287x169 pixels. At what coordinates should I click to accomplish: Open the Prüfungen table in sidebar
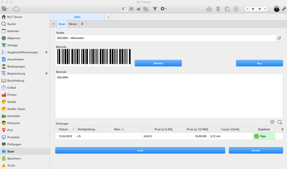[14, 144]
